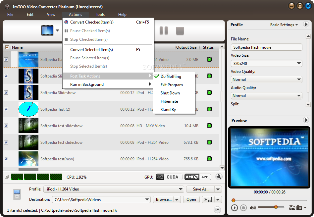Select Stand By post task action
This screenshot has width=314, height=217.
click(174, 110)
